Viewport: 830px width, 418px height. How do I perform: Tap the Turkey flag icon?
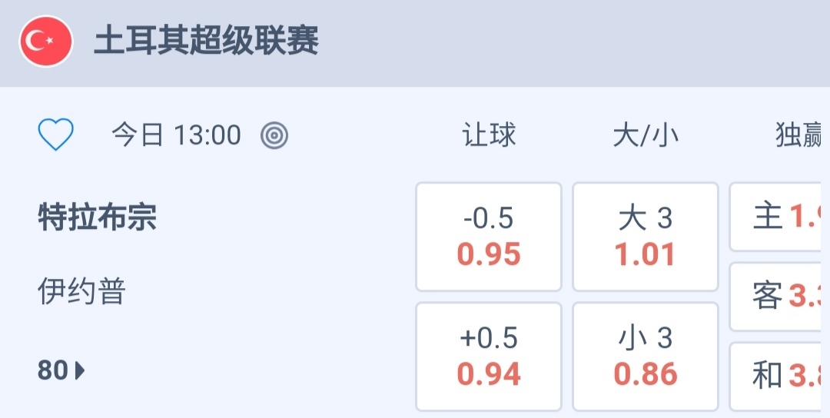(x=46, y=41)
